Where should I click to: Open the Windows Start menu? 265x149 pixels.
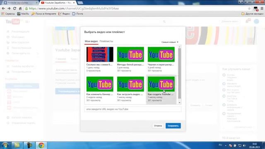pyautogui.click(x=5, y=145)
